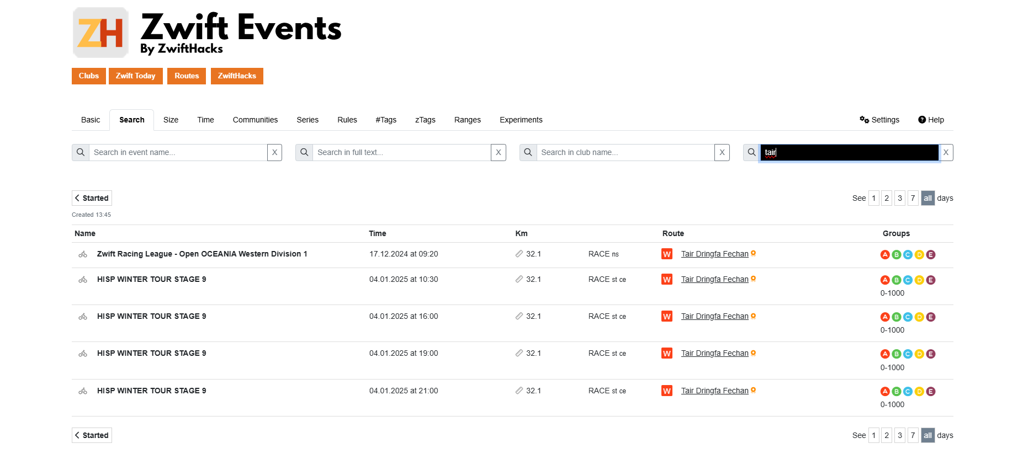Image resolution: width=1023 pixels, height=470 pixels.
Task: Click the magnifier icon of the route search
Action: point(752,153)
